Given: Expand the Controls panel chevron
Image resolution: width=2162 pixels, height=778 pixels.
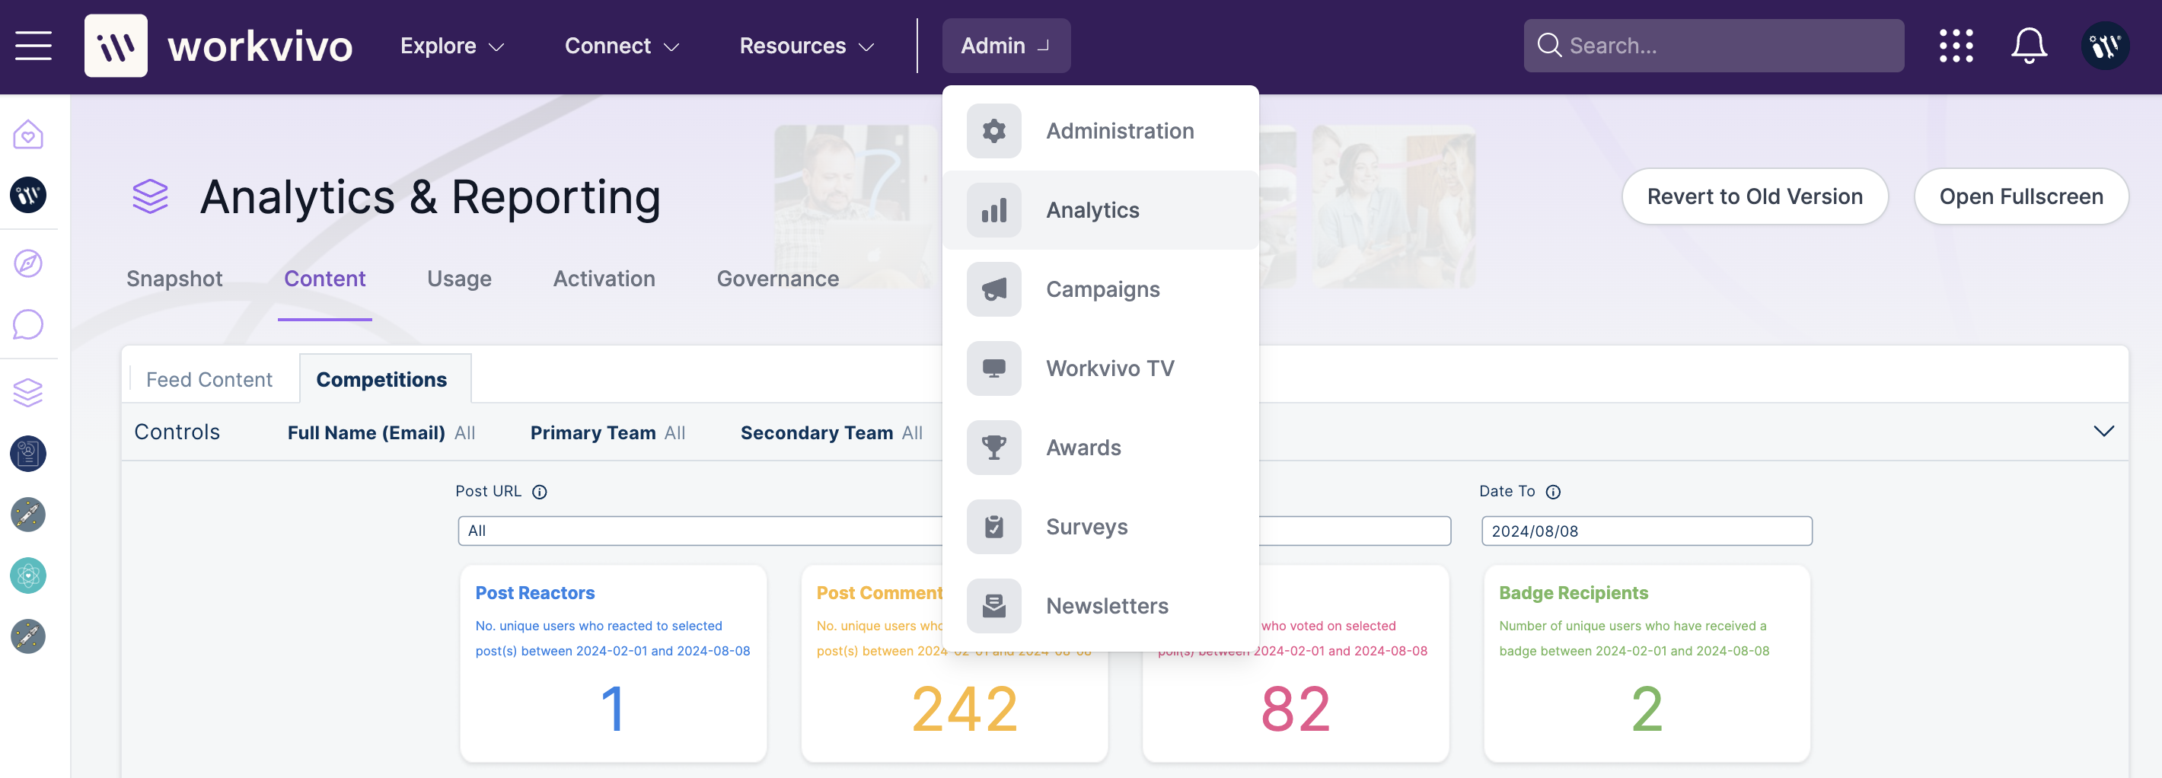Looking at the screenshot, I should tap(2103, 432).
